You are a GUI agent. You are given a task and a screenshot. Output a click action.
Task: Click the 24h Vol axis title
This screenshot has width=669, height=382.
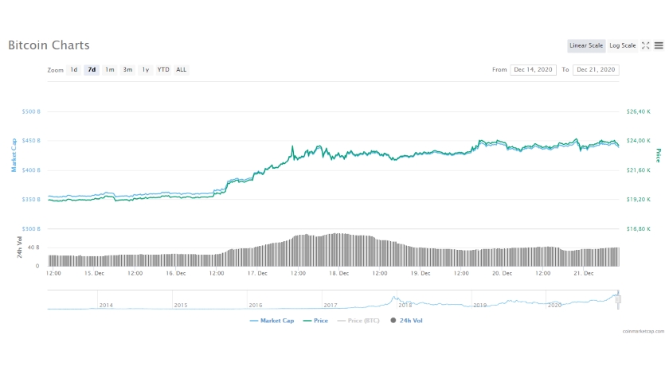tap(20, 248)
